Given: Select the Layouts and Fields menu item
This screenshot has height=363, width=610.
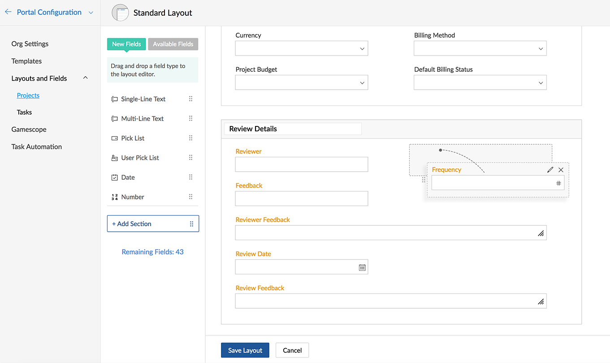Looking at the screenshot, I should coord(39,78).
